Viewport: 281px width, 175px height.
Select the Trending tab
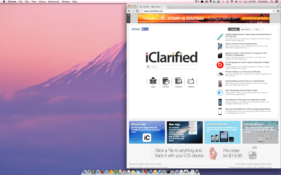coord(234,29)
